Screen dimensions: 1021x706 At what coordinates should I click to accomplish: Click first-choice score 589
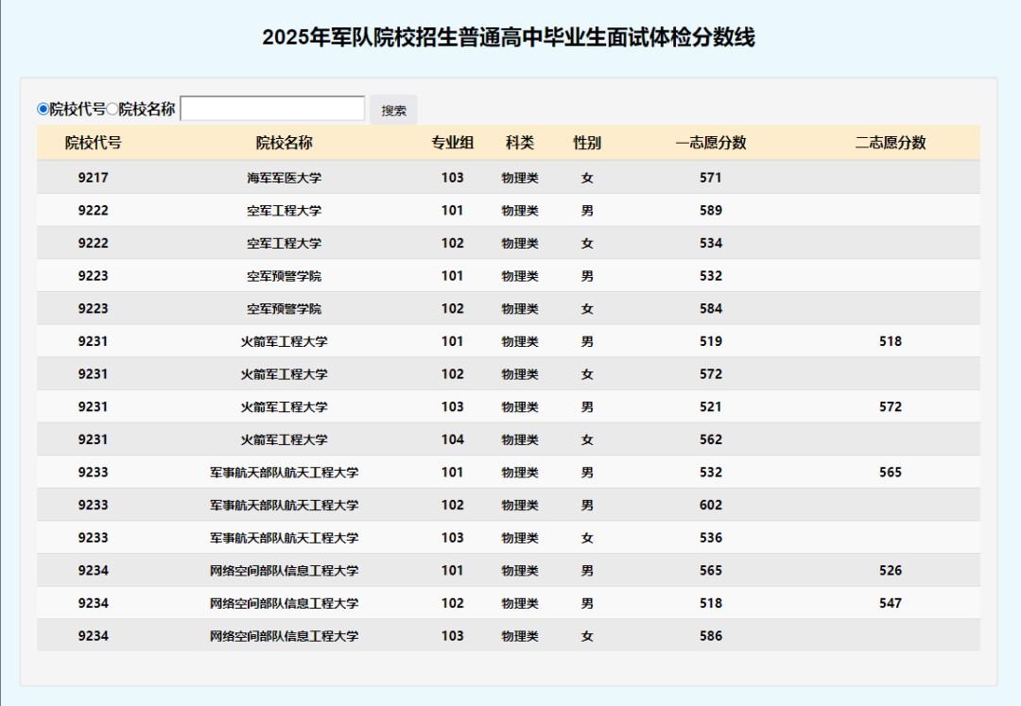710,210
